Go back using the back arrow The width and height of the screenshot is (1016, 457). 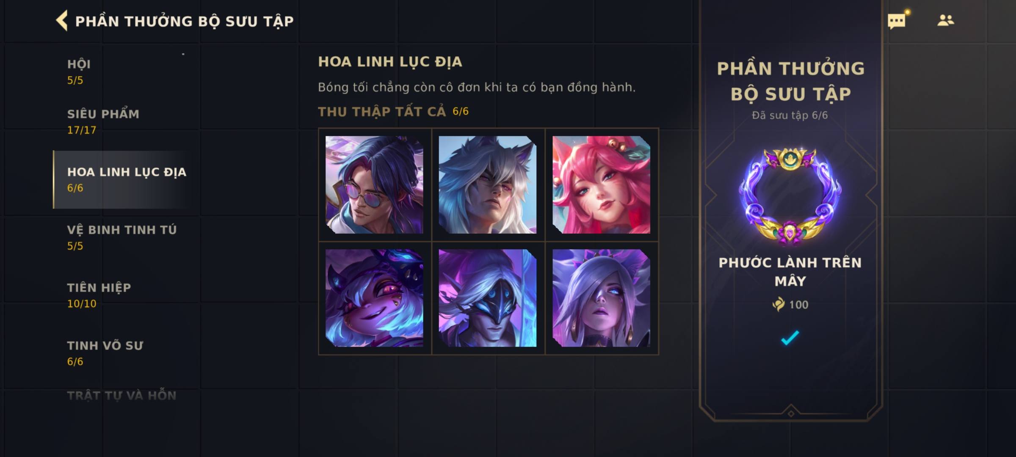point(62,21)
